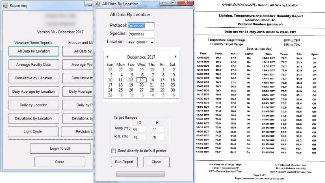The height and width of the screenshot is (183, 325).
Task: Click Version 30 - December 2017 text
Action: [60, 32]
